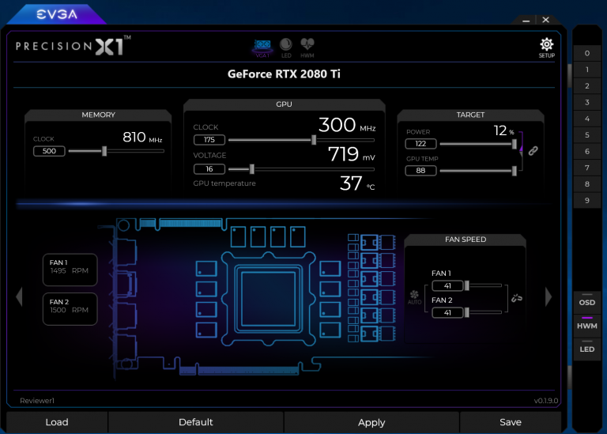Click the FAN 1 speed field 41
The height and width of the screenshot is (434, 607).
point(447,285)
